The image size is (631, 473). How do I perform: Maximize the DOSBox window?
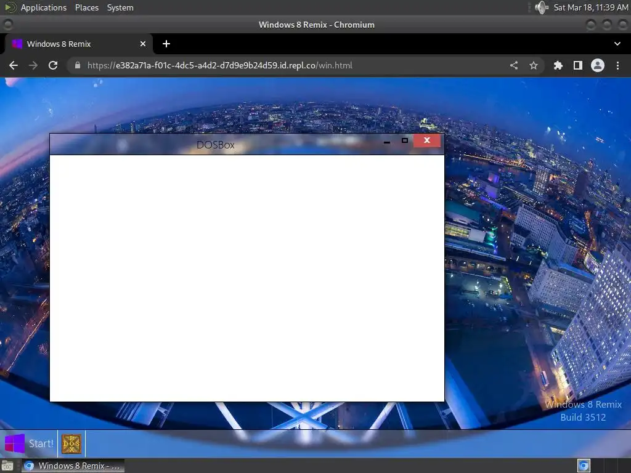coord(404,140)
